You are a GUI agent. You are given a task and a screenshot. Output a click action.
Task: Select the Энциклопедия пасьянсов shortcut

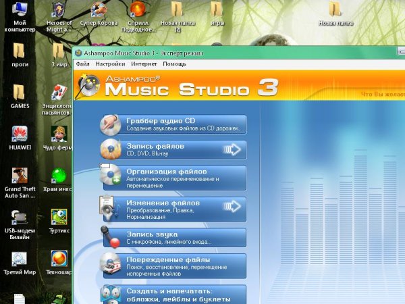[x=57, y=100]
